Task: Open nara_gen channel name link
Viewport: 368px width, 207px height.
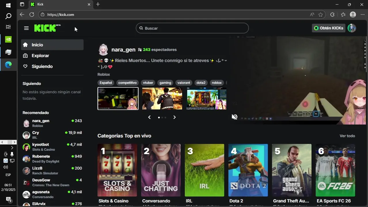Action: 123,50
